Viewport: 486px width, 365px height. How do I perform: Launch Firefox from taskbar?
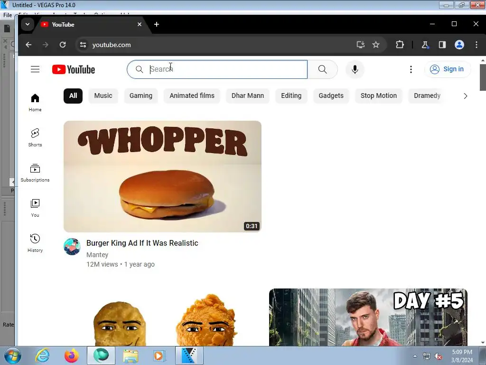(x=71, y=355)
